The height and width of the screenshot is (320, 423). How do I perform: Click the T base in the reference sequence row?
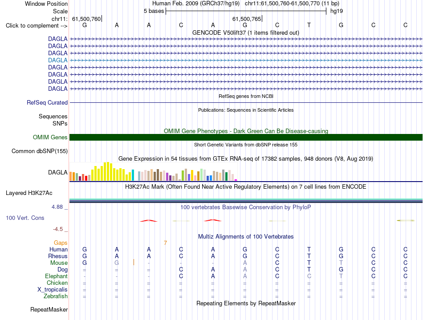coord(309,25)
